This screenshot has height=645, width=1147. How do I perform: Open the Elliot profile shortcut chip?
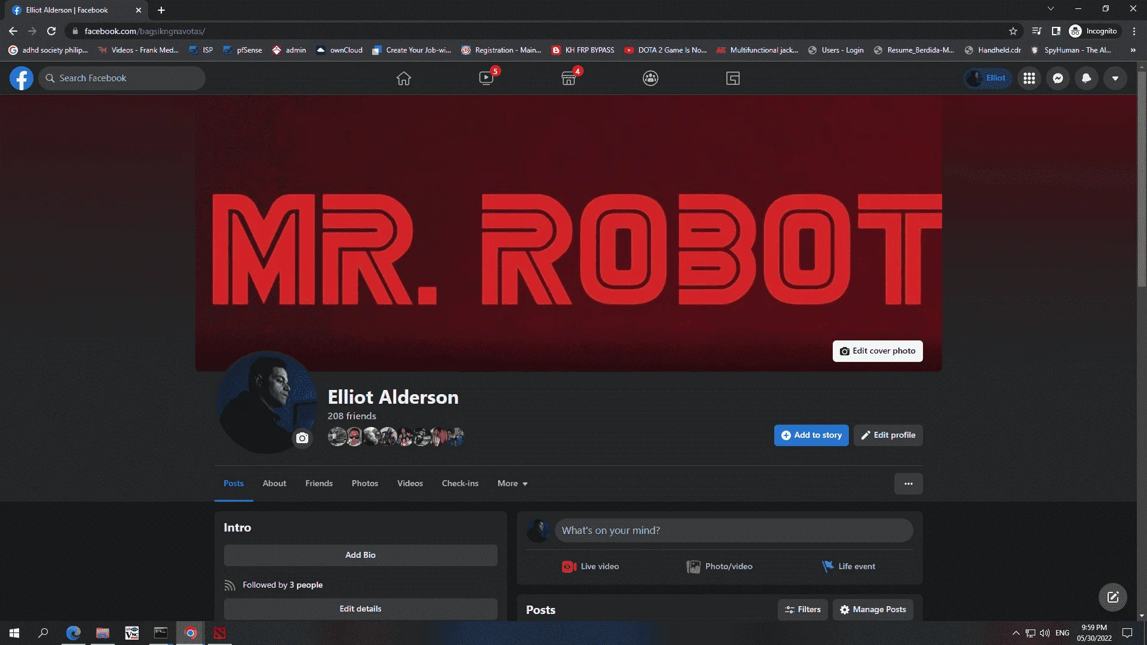click(x=988, y=78)
